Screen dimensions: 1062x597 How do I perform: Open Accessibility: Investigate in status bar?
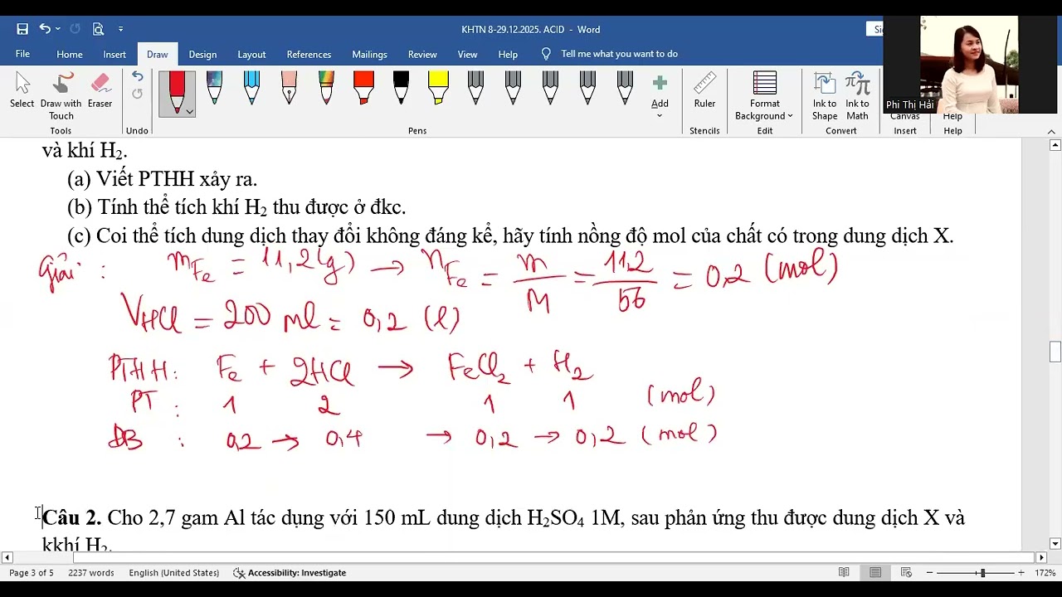pyautogui.click(x=290, y=573)
